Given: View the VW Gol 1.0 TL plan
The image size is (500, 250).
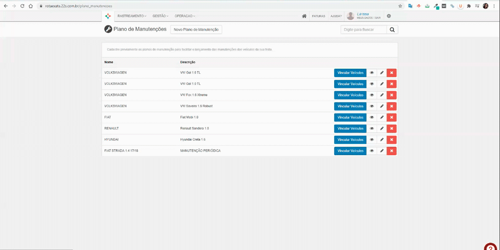Looking at the screenshot, I should (x=372, y=84).
